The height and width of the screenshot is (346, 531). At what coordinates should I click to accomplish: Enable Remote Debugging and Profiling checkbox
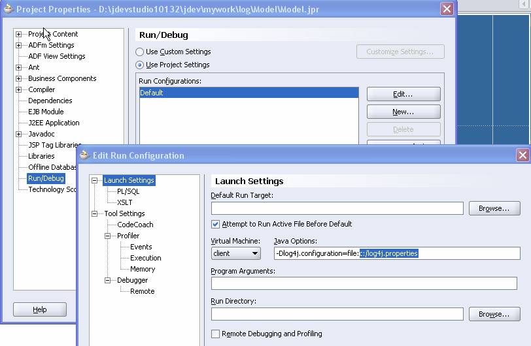(x=216, y=334)
